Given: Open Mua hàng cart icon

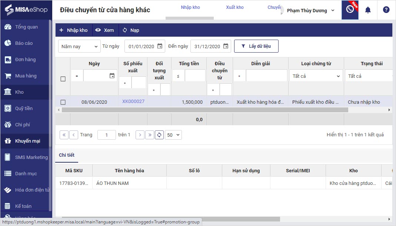Looking at the screenshot, I should tap(8, 76).
